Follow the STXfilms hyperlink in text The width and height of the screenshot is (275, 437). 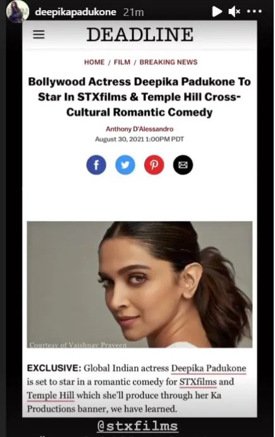point(198,382)
